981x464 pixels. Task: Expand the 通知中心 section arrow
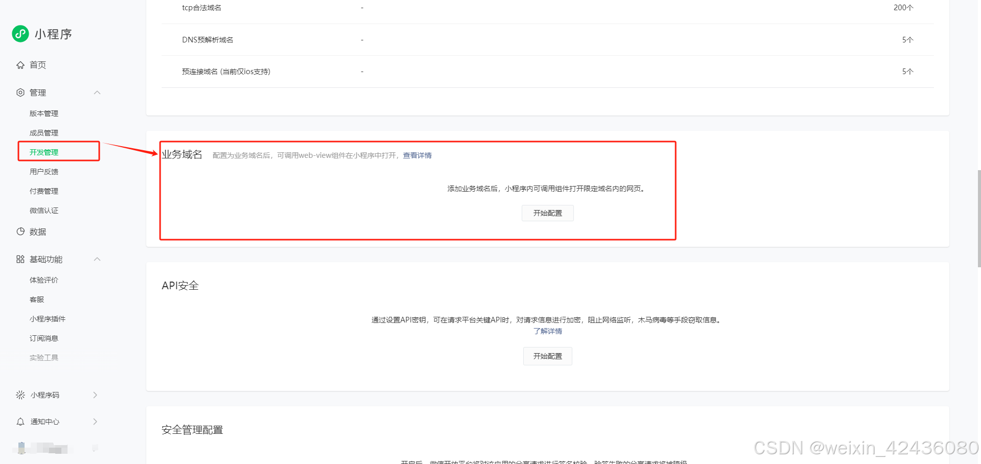pos(95,421)
